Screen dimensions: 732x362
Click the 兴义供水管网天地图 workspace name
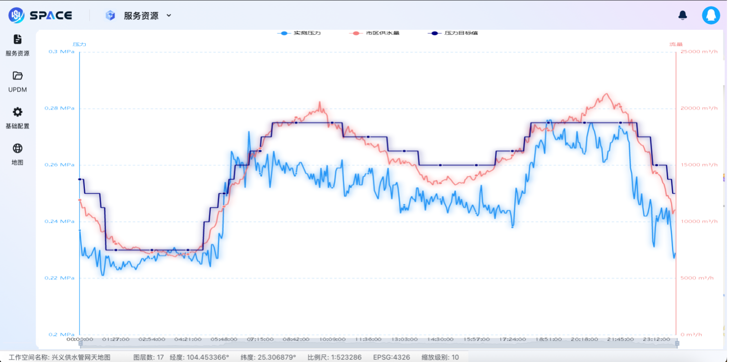(81, 357)
